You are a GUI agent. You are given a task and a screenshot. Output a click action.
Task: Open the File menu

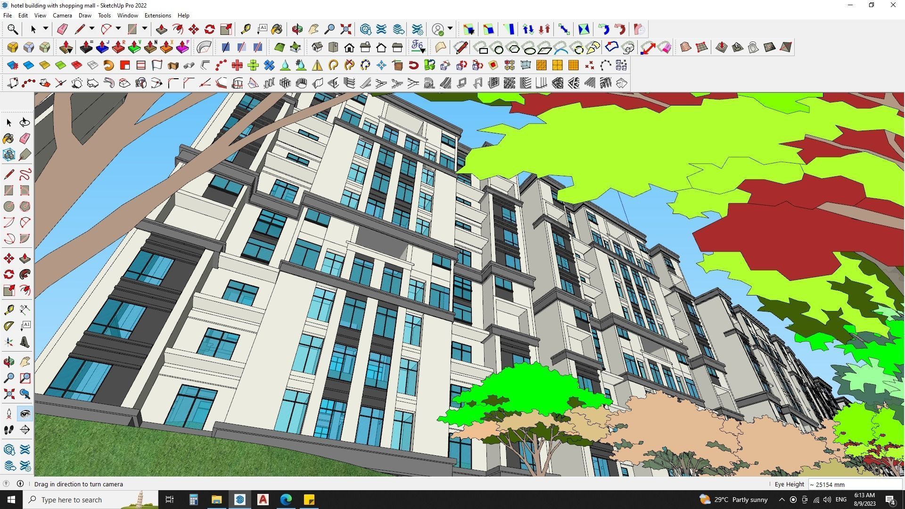(x=8, y=16)
